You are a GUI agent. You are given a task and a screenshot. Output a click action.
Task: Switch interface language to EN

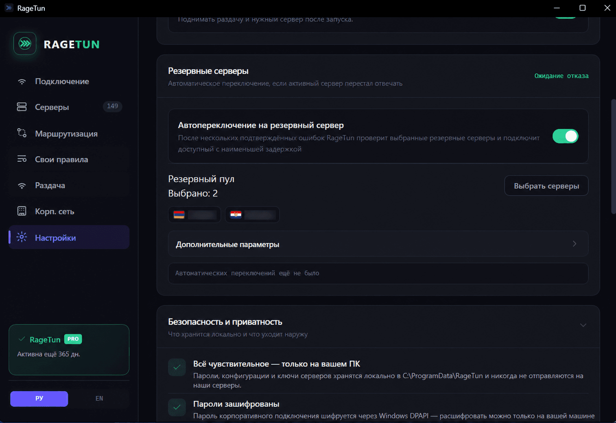[99, 399]
